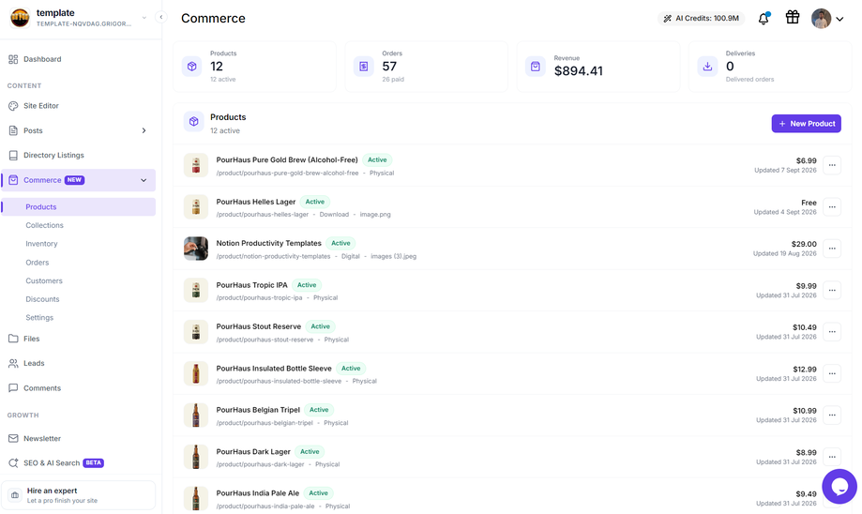Click Hire an expert card

78,494
